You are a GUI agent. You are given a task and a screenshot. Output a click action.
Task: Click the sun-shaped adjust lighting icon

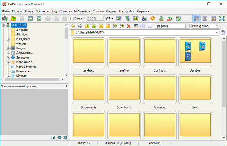coord(153,18)
